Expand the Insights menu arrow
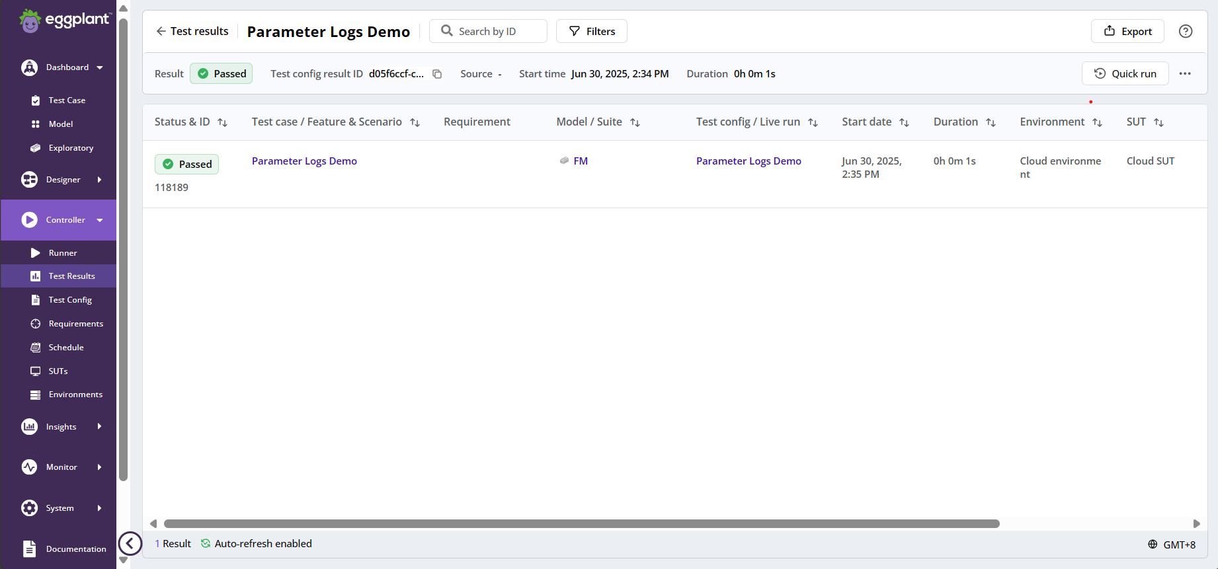The width and height of the screenshot is (1218, 569). [x=100, y=427]
